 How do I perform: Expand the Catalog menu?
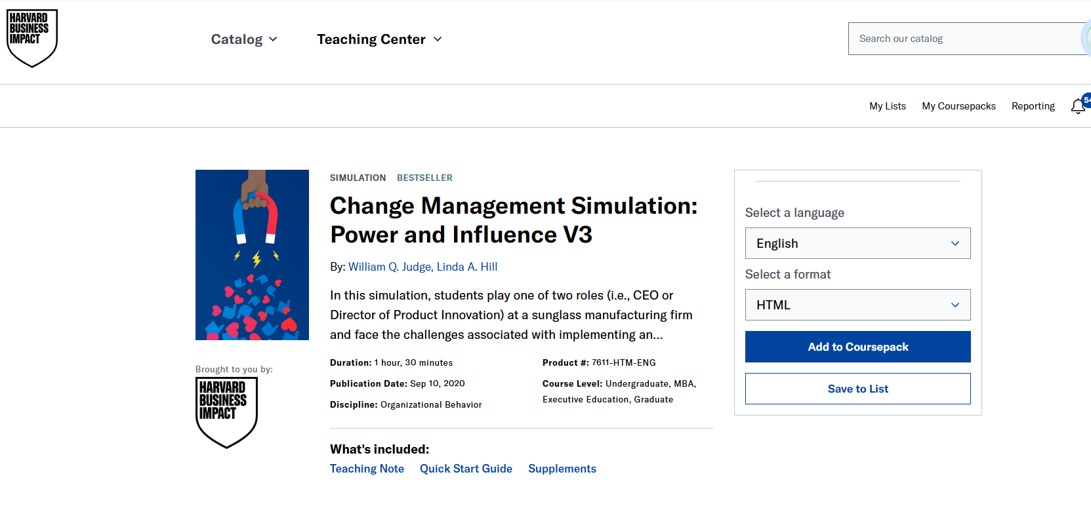click(244, 39)
